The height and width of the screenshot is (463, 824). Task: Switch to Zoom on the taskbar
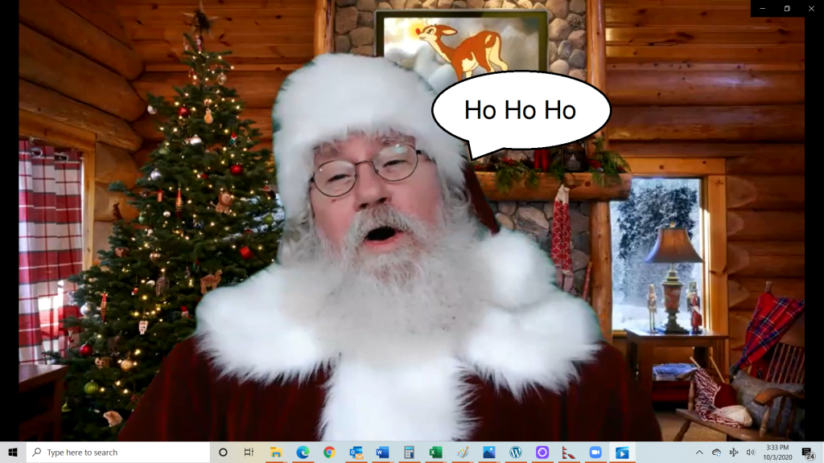click(x=595, y=453)
